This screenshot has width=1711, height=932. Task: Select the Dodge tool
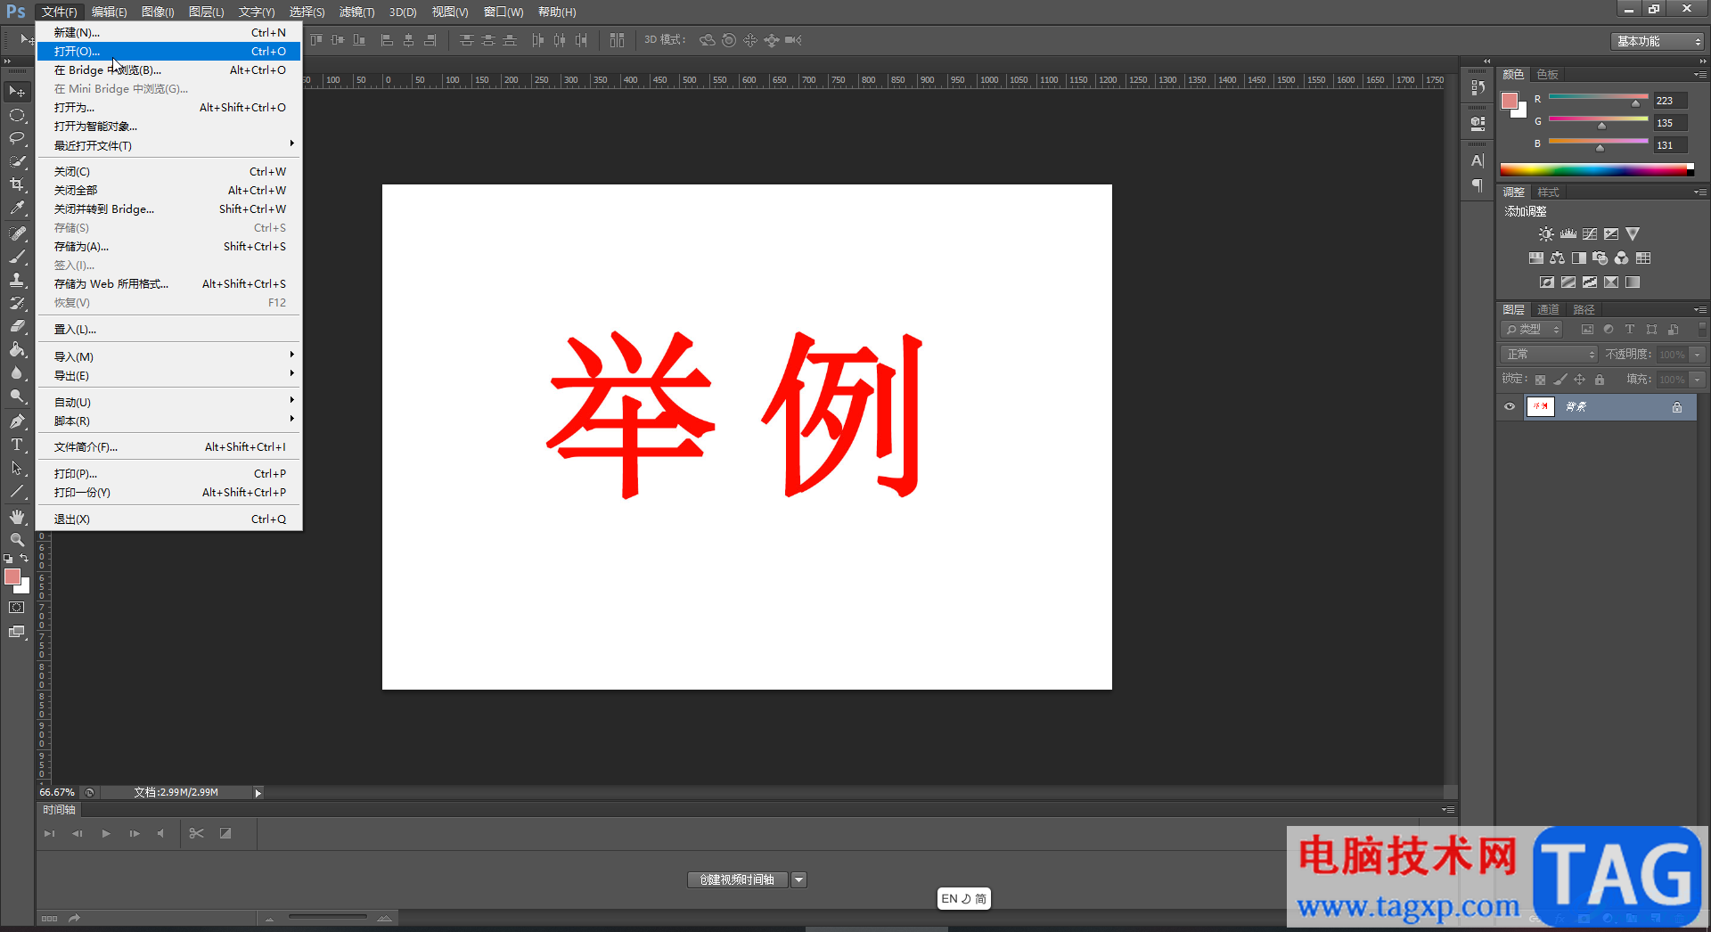[17, 396]
